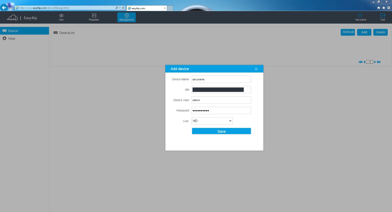This screenshot has height=212, width=392.
Task: Click the DeviceList heading
Action: (x=67, y=33)
